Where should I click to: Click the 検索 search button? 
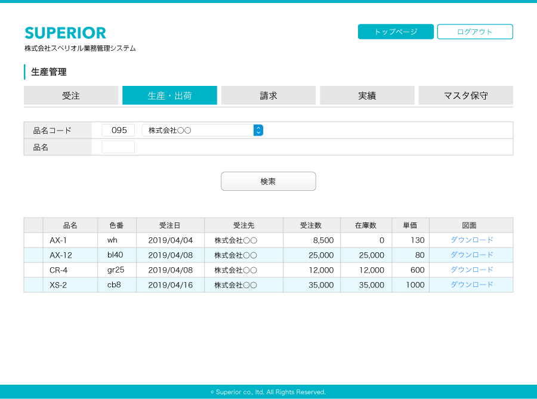pos(268,181)
